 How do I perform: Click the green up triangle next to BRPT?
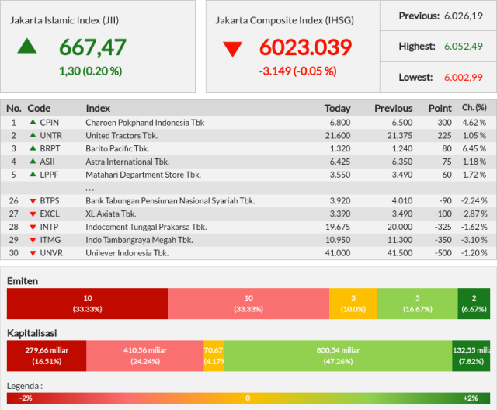(33, 148)
